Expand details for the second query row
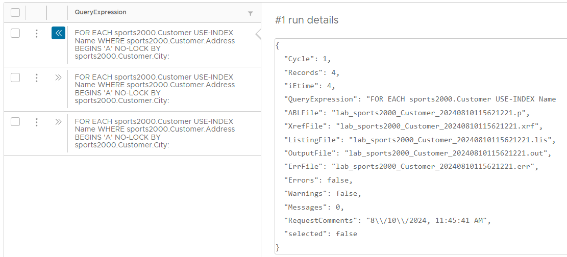Image resolution: width=567 pixels, height=257 pixels. (58, 78)
